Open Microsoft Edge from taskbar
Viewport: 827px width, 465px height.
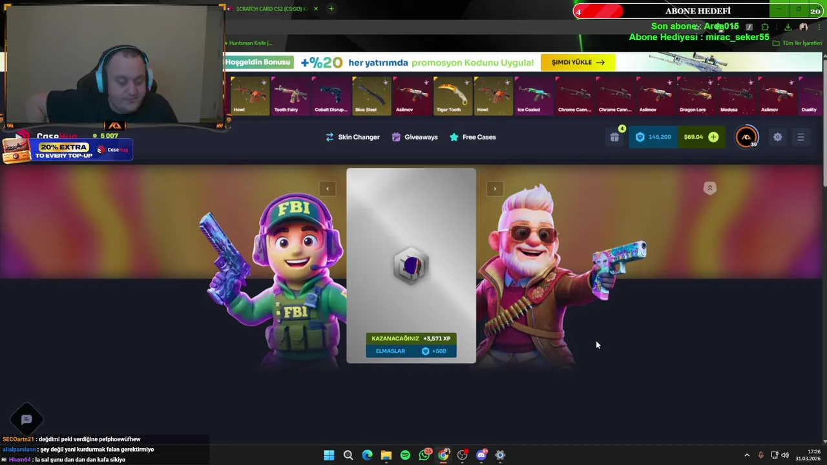[x=367, y=455]
